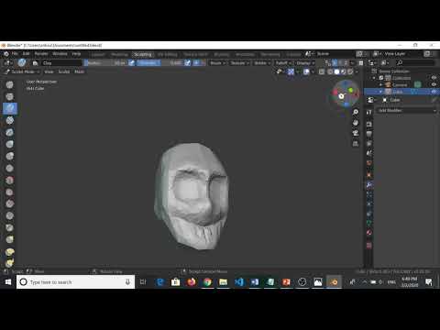Adjust the brush Strength slider

(160, 63)
